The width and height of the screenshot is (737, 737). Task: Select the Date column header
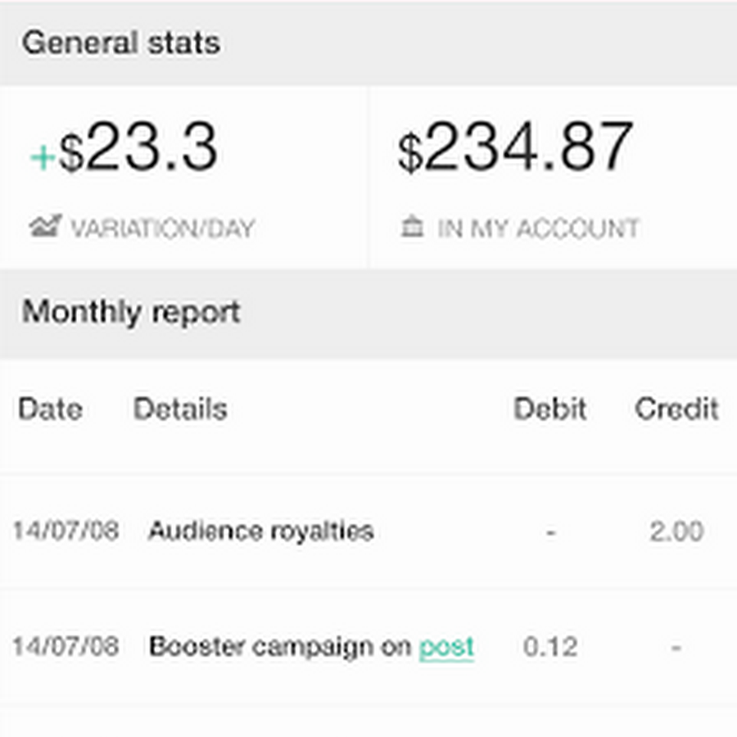(x=50, y=409)
